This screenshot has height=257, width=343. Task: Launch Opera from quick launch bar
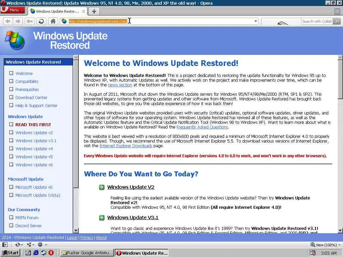[x=51, y=253]
